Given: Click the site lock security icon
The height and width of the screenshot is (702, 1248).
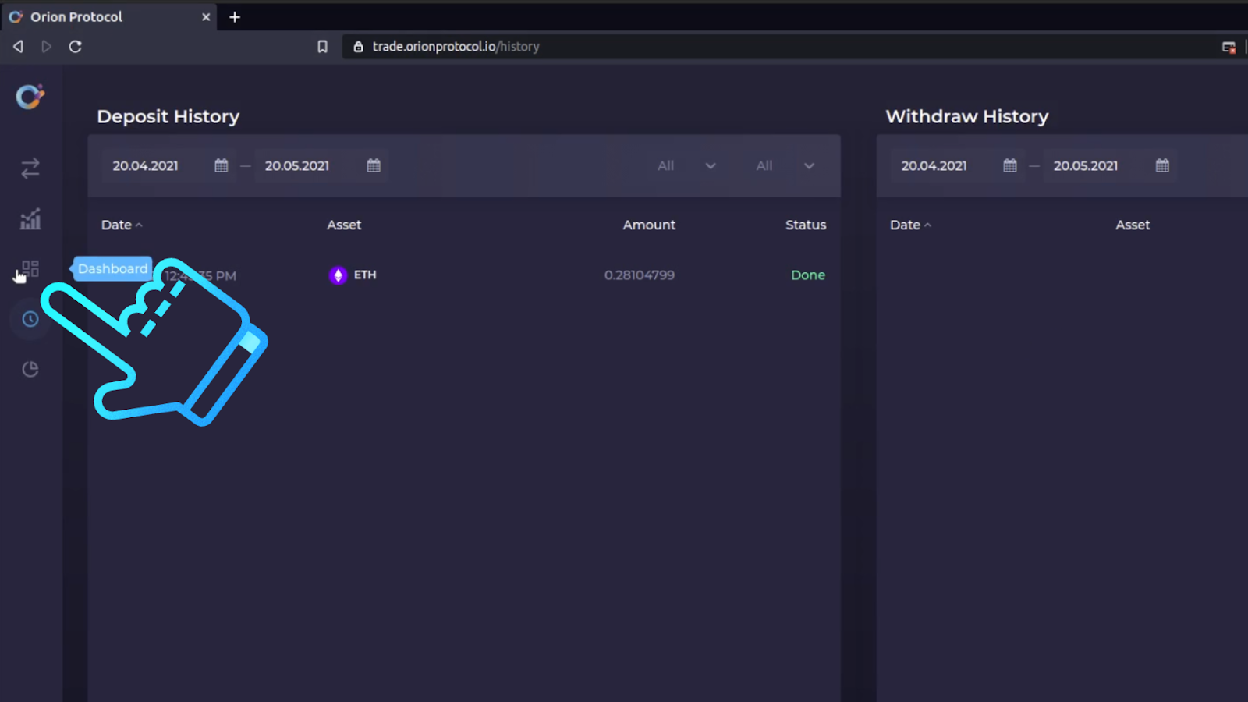Looking at the screenshot, I should click(358, 47).
